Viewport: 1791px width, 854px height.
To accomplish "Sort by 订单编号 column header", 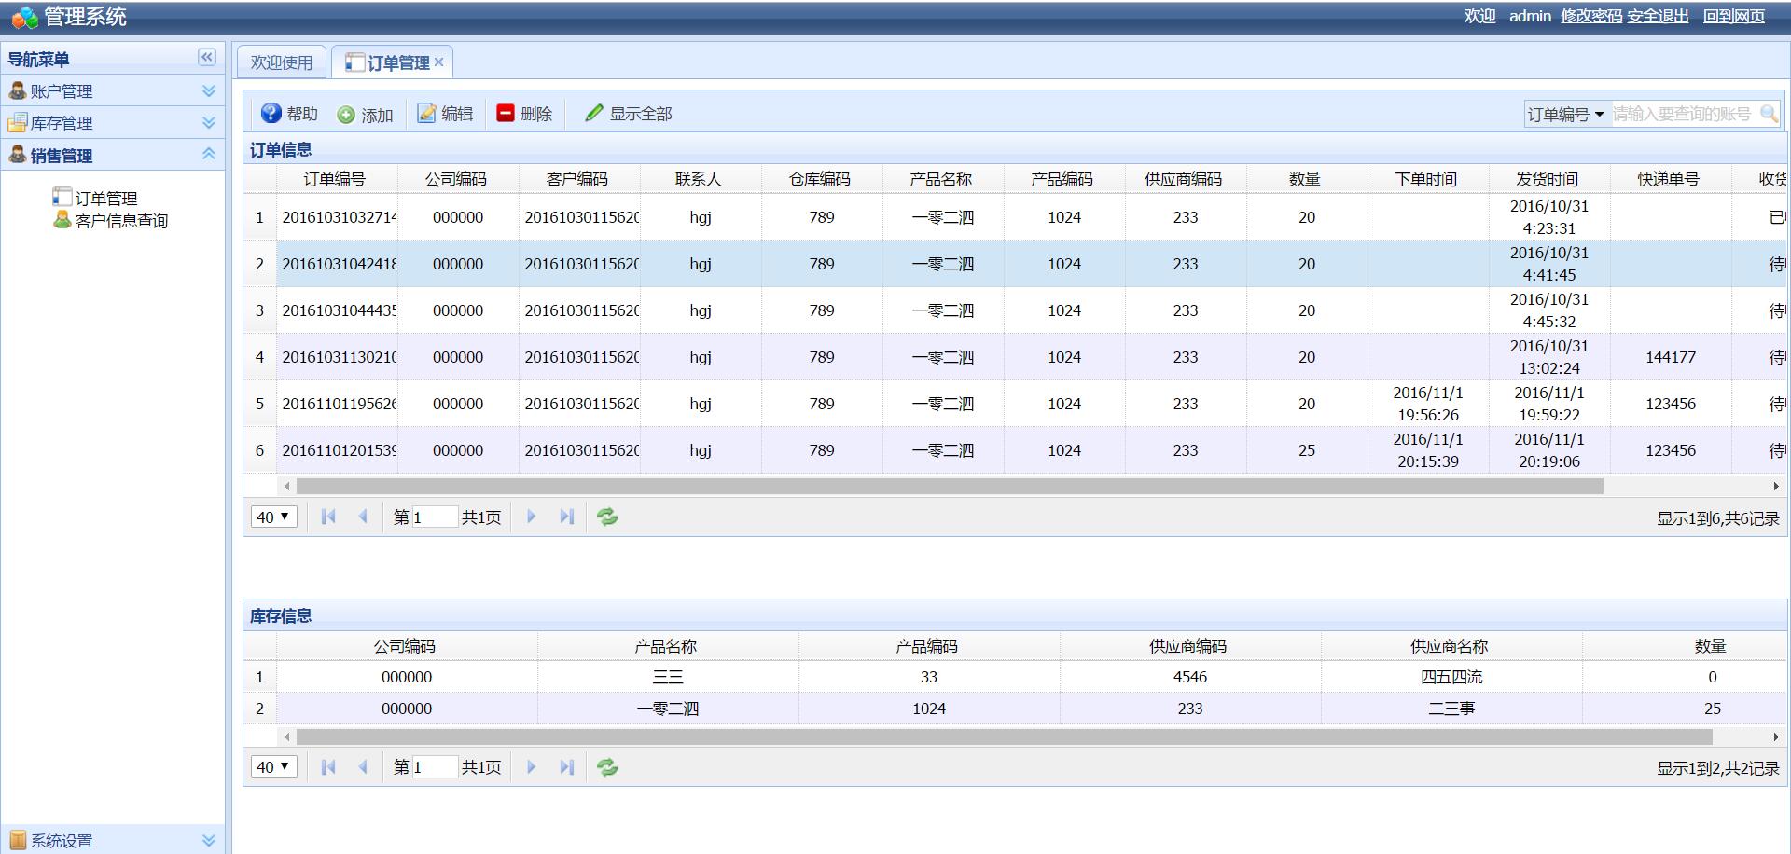I will 335,179.
